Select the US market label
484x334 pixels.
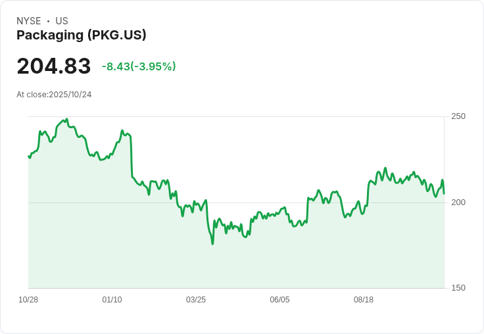(62, 21)
